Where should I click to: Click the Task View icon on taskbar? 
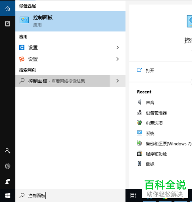(x=133, y=195)
